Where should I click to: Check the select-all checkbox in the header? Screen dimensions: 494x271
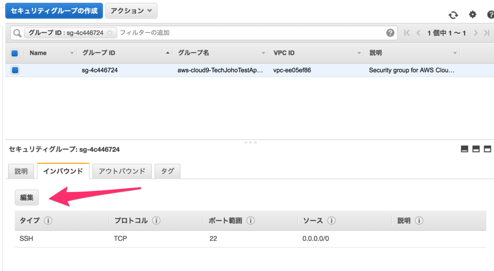tap(15, 53)
